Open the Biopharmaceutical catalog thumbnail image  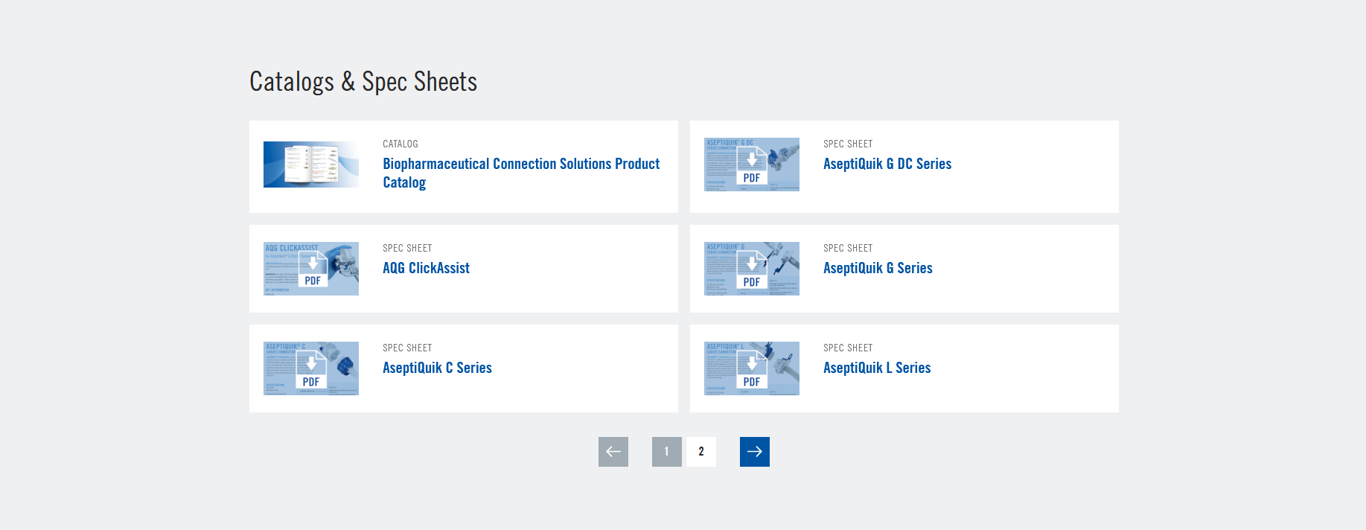point(311,165)
